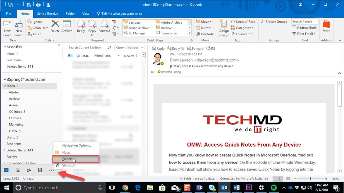Open Categorize dropdown
This screenshot has width=344, height=193.
click(x=242, y=28)
